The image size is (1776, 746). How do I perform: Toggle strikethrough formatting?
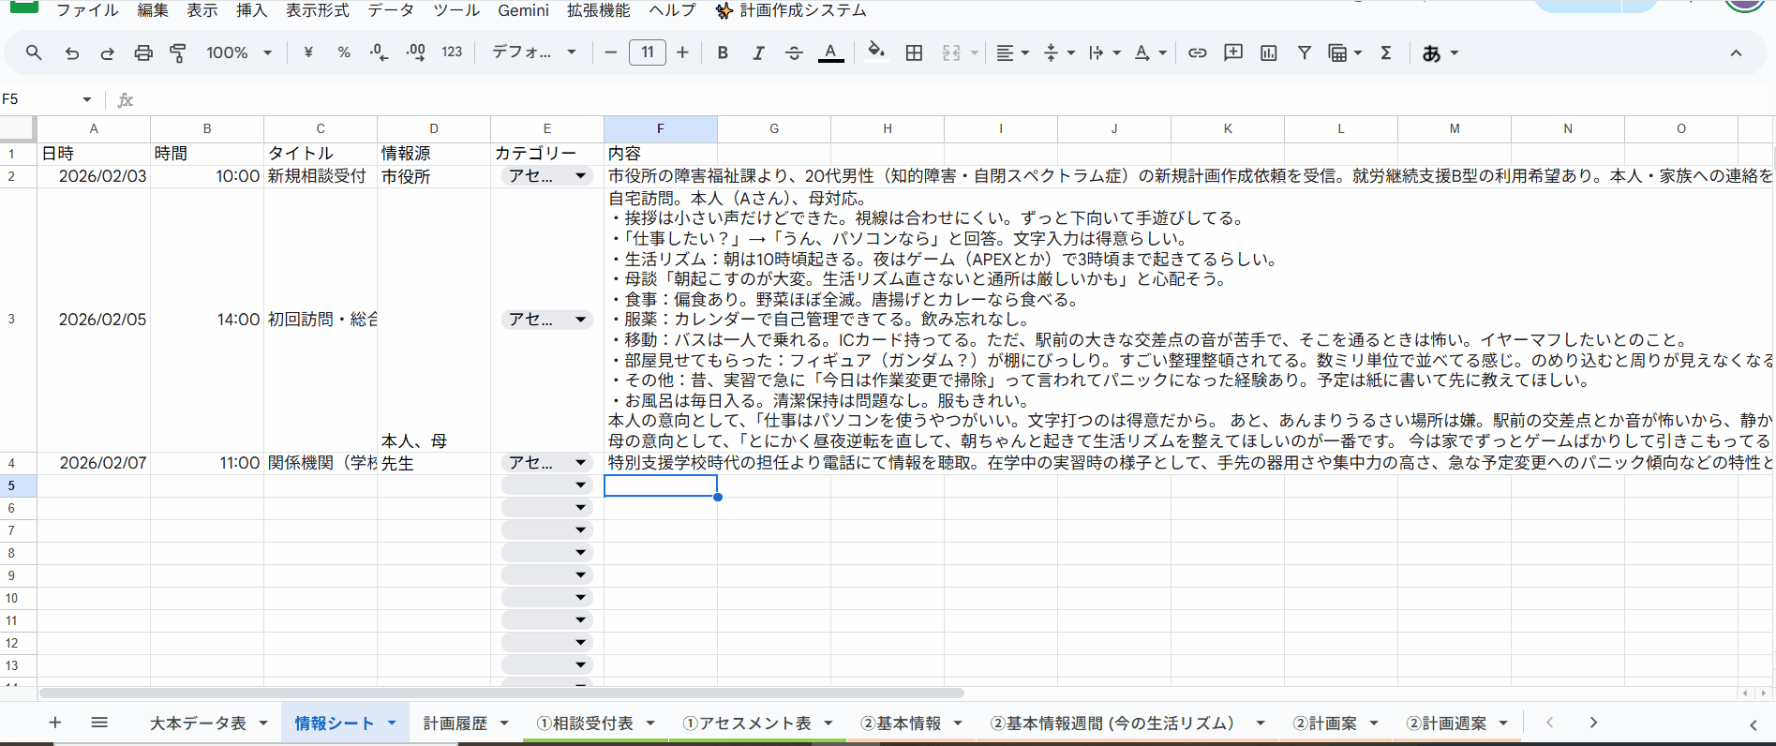[x=794, y=52]
